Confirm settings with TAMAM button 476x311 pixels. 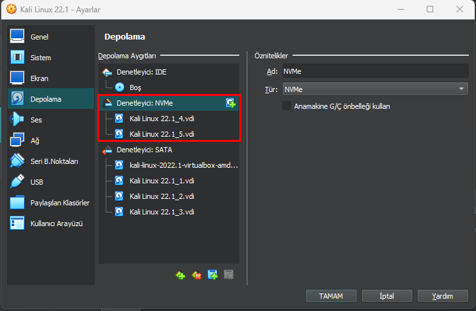(331, 296)
